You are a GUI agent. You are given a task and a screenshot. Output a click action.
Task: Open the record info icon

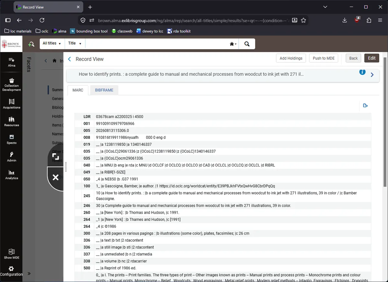pos(362,72)
